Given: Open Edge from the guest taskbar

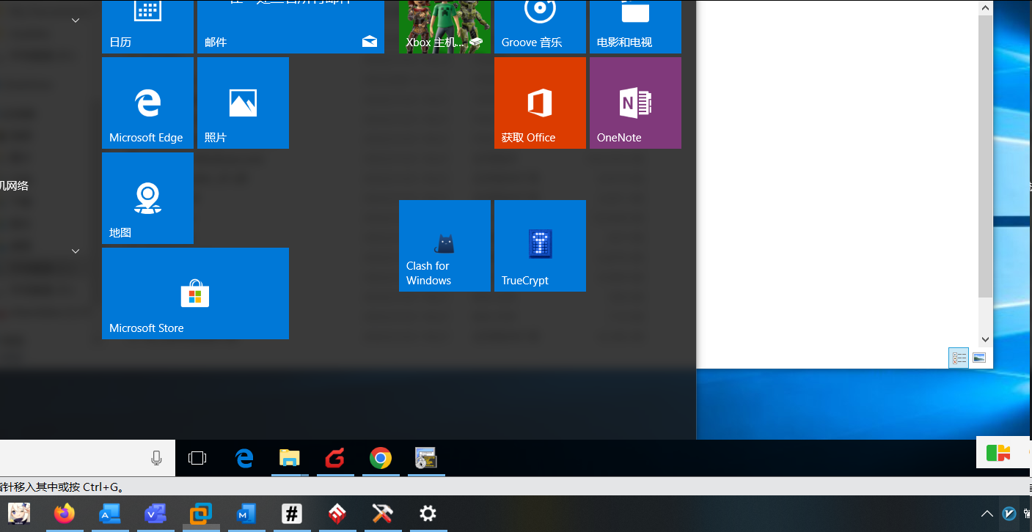Looking at the screenshot, I should click(244, 458).
